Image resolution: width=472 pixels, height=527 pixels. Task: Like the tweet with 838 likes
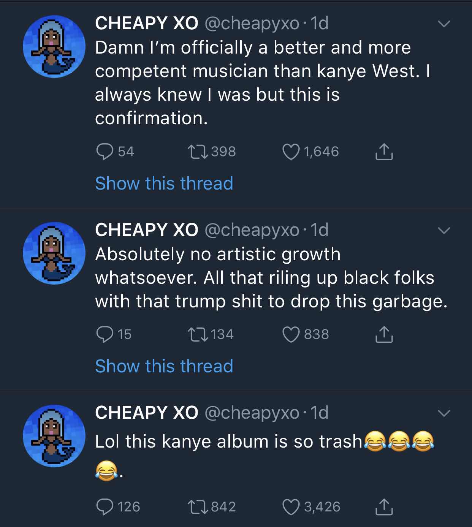[x=291, y=334]
